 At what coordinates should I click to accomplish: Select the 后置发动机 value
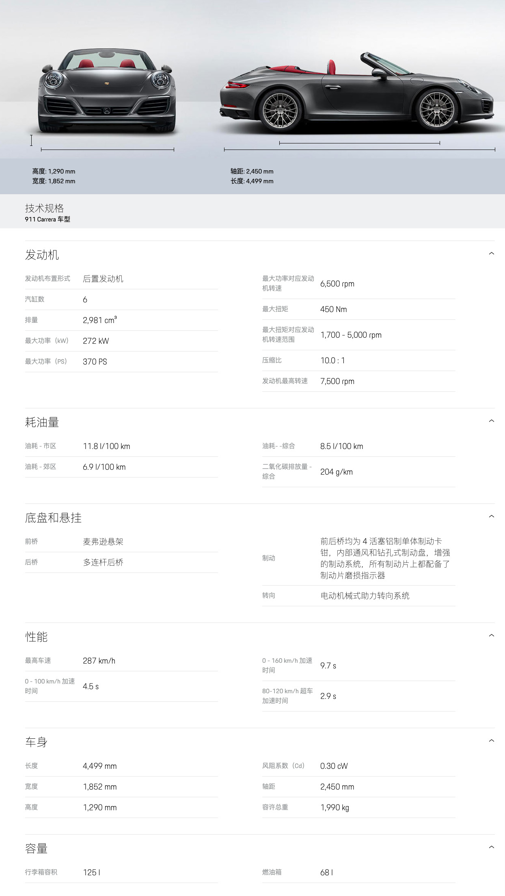(x=103, y=279)
